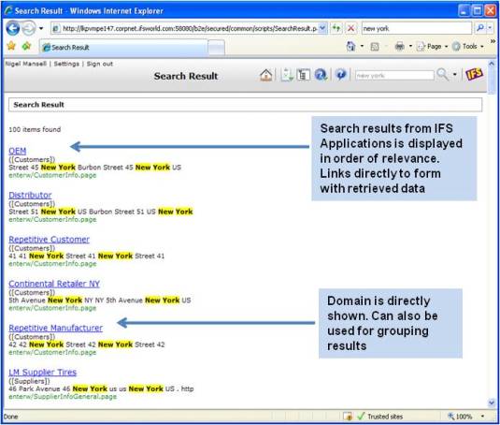
Task: Click the browser Forward arrow button
Action: (x=29, y=28)
